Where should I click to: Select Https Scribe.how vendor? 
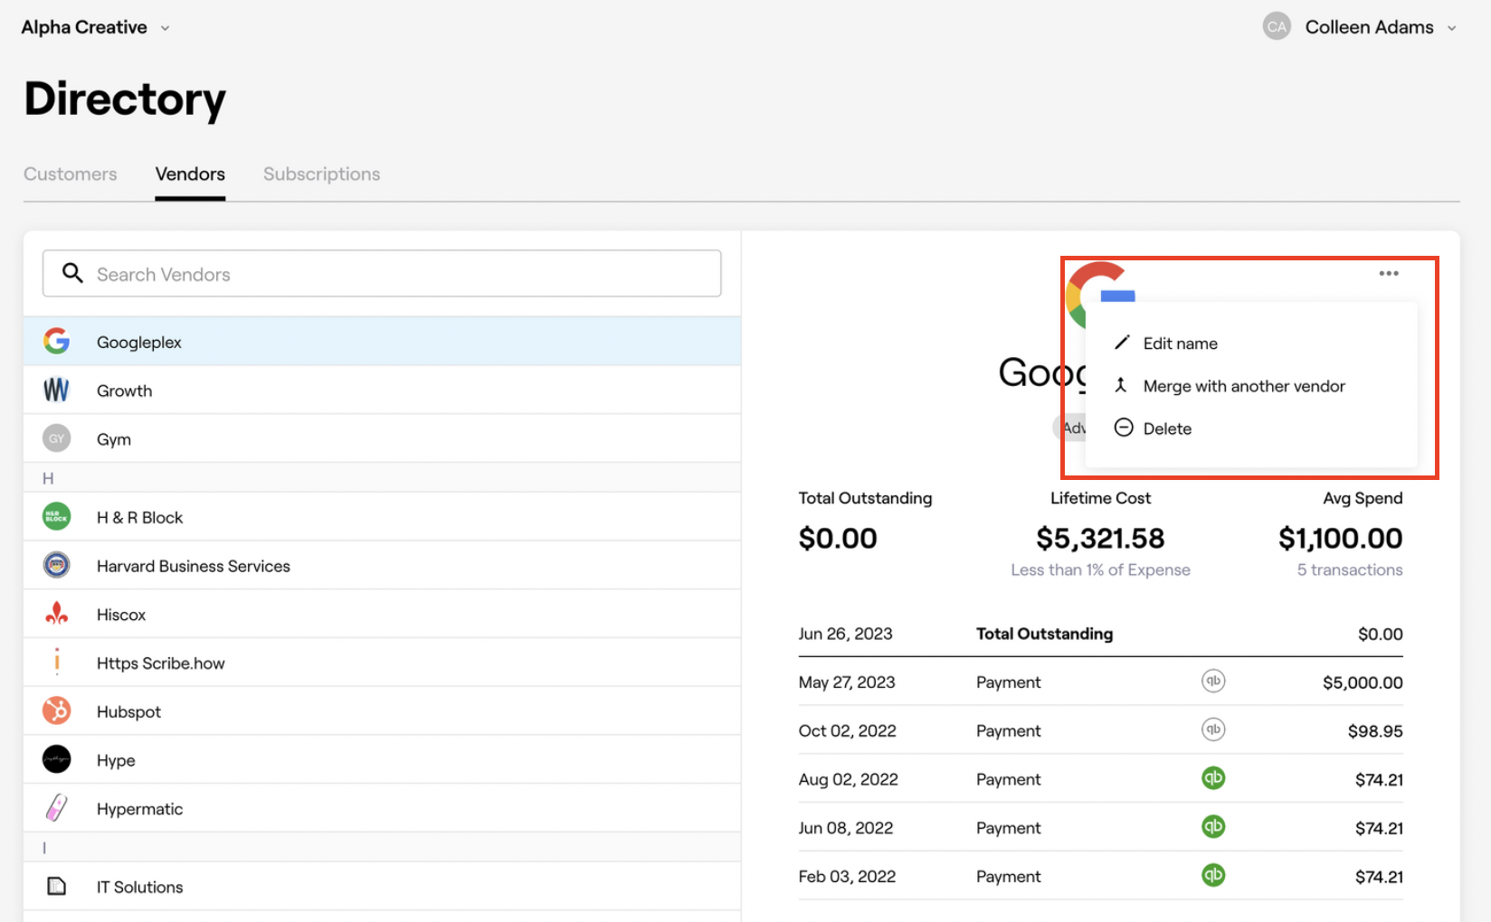(x=382, y=663)
